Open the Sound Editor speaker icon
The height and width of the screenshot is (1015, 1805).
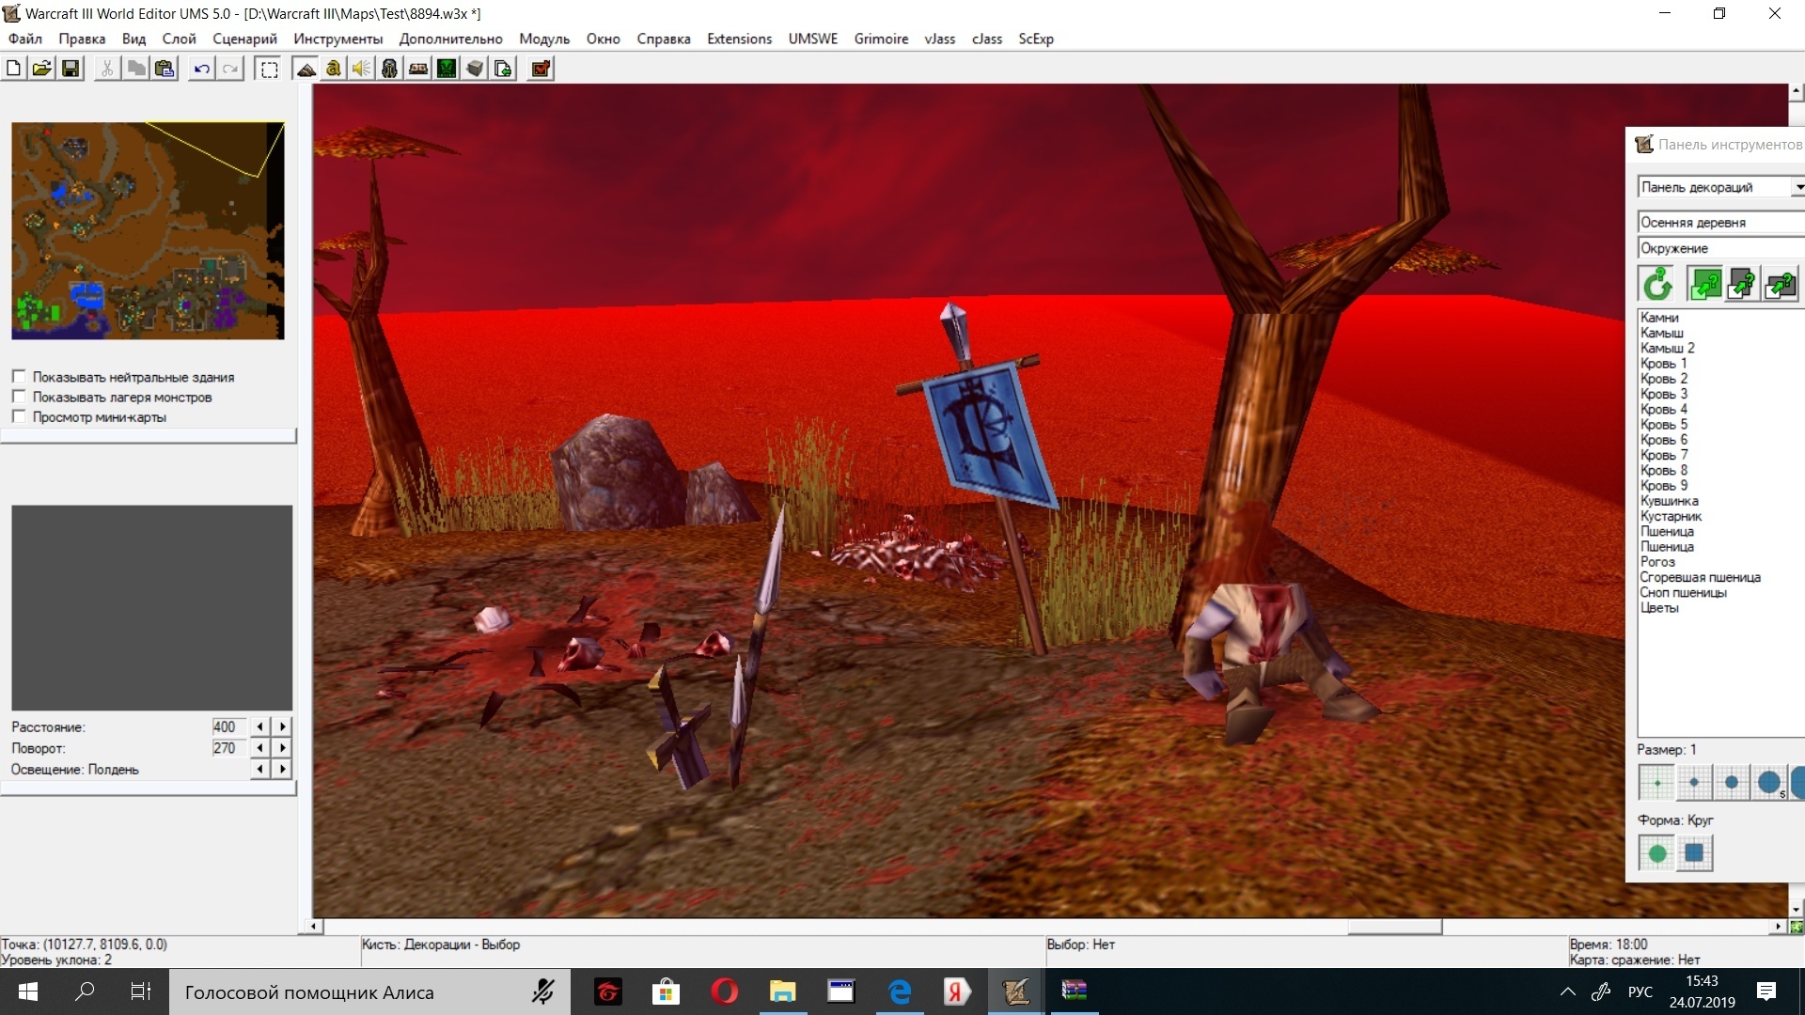tap(362, 69)
